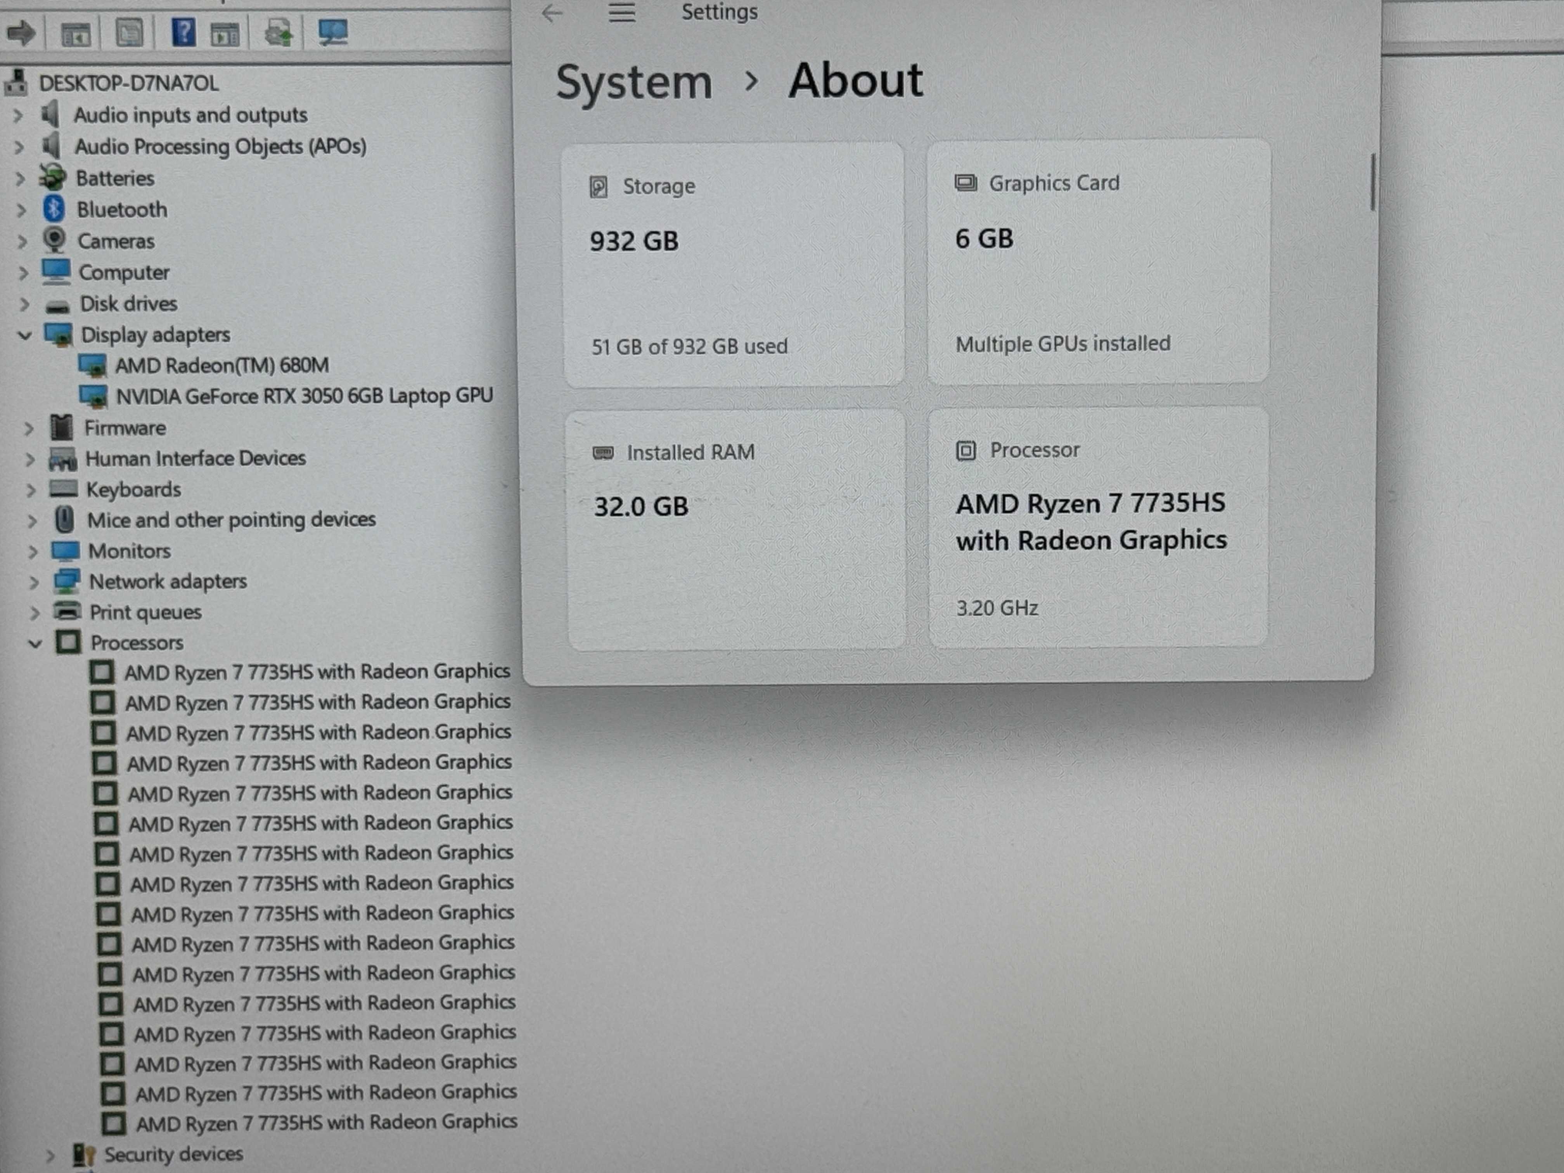Expand the Batteries category

pyautogui.click(x=21, y=179)
